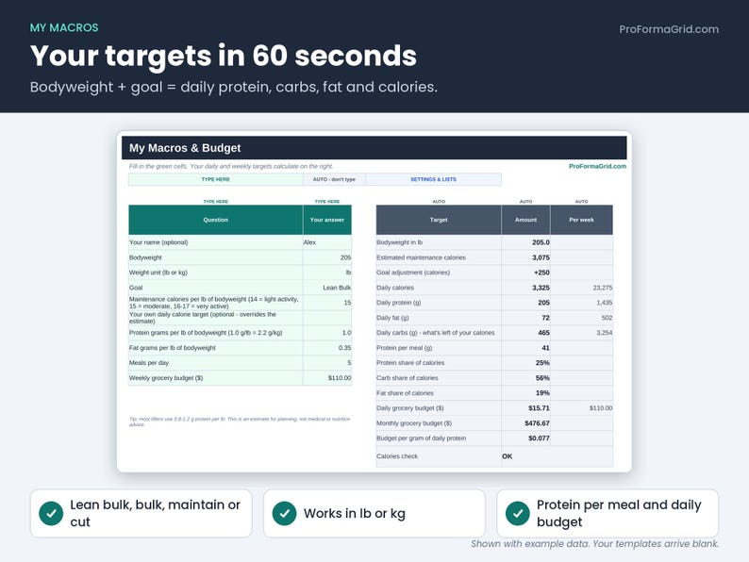Click the 'Weekly grocery budget ($)' question label

[166, 378]
